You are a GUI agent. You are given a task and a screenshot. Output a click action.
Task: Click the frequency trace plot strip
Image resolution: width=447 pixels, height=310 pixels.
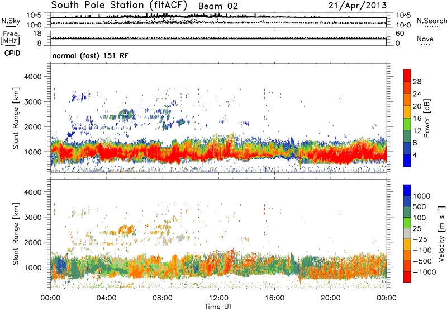pyautogui.click(x=218, y=38)
